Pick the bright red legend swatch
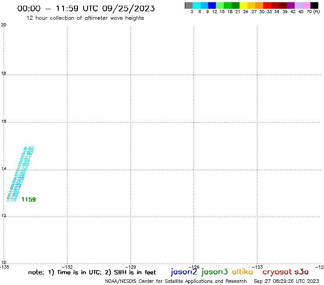 pyautogui.click(x=267, y=6)
